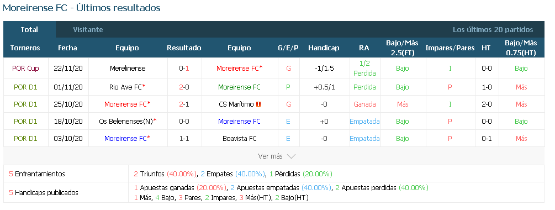Click the red Moreirense FC name in the POR Cup row
Viewport: 555px width, 210px height.
(x=239, y=69)
